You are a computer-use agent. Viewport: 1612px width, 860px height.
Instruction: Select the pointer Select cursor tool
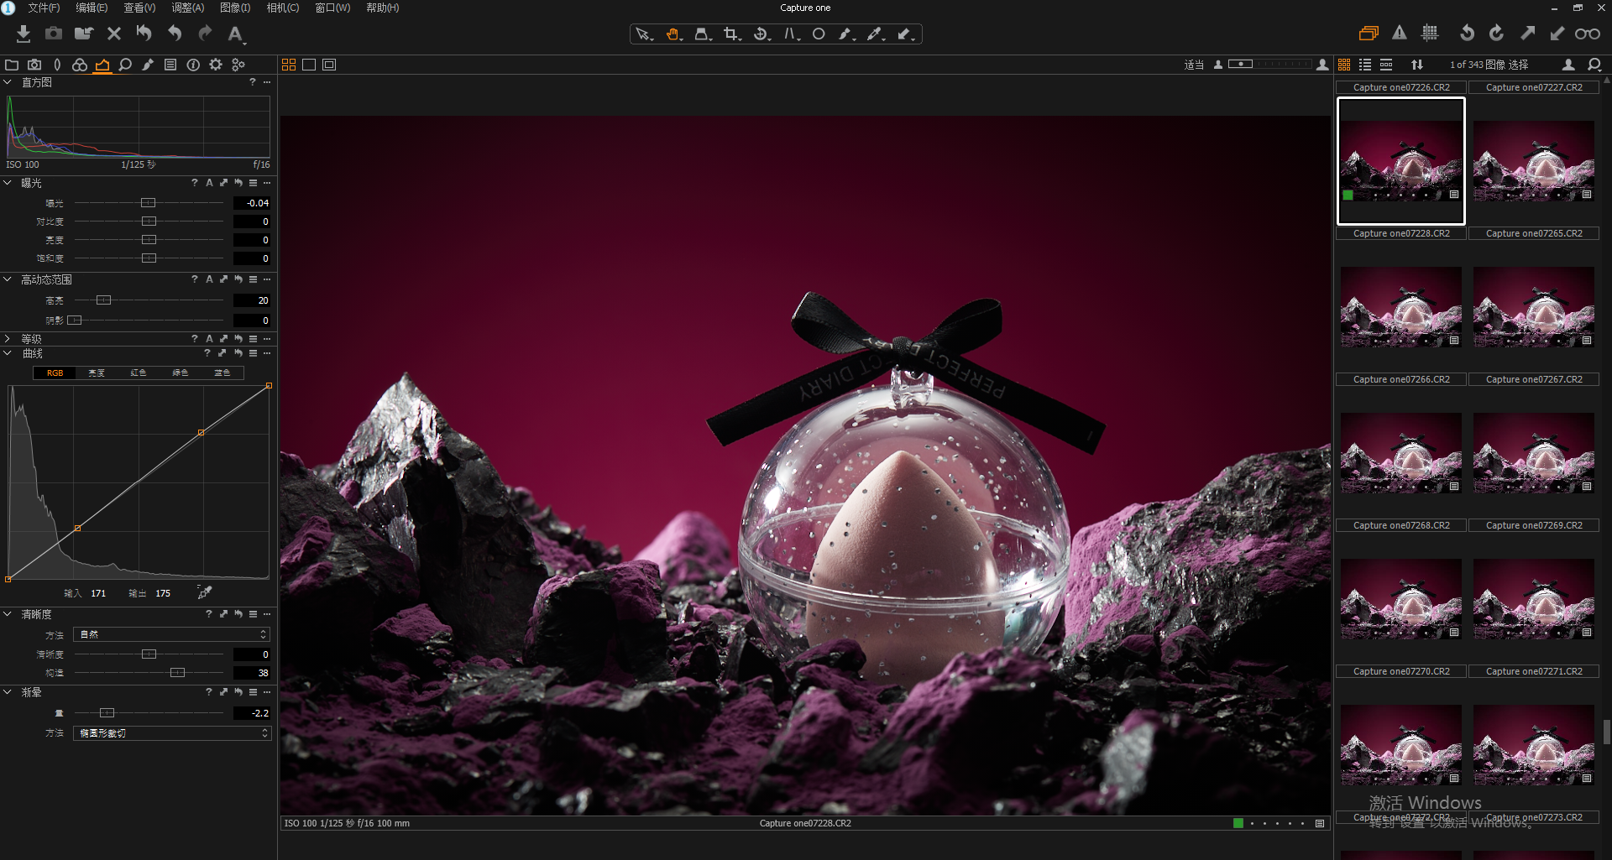(x=644, y=34)
